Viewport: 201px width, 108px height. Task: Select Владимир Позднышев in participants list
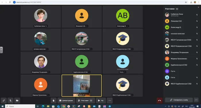[181, 52]
